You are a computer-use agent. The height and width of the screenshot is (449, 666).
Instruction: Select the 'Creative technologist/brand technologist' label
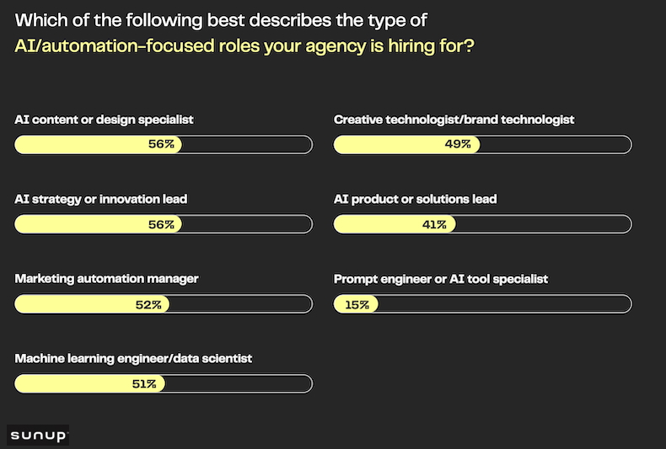click(454, 120)
